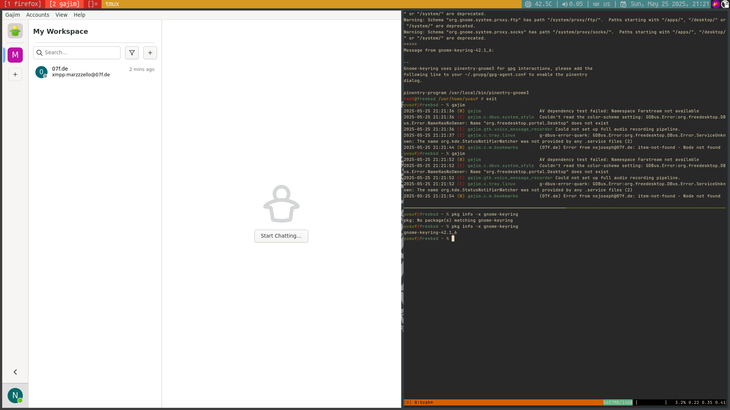Click the CPU temperature icon in status bar
730x410 pixels.
pos(528,4)
